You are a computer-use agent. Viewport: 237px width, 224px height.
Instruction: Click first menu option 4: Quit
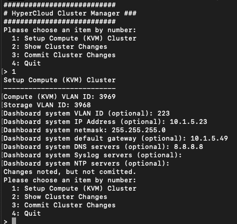pyautogui.click(x=26, y=63)
